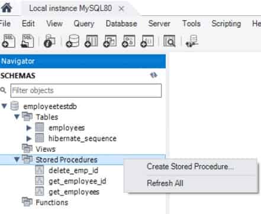This screenshot has width=261, height=214.
Task: Expand the hibernate_sequence table
Action: pyautogui.click(x=29, y=139)
